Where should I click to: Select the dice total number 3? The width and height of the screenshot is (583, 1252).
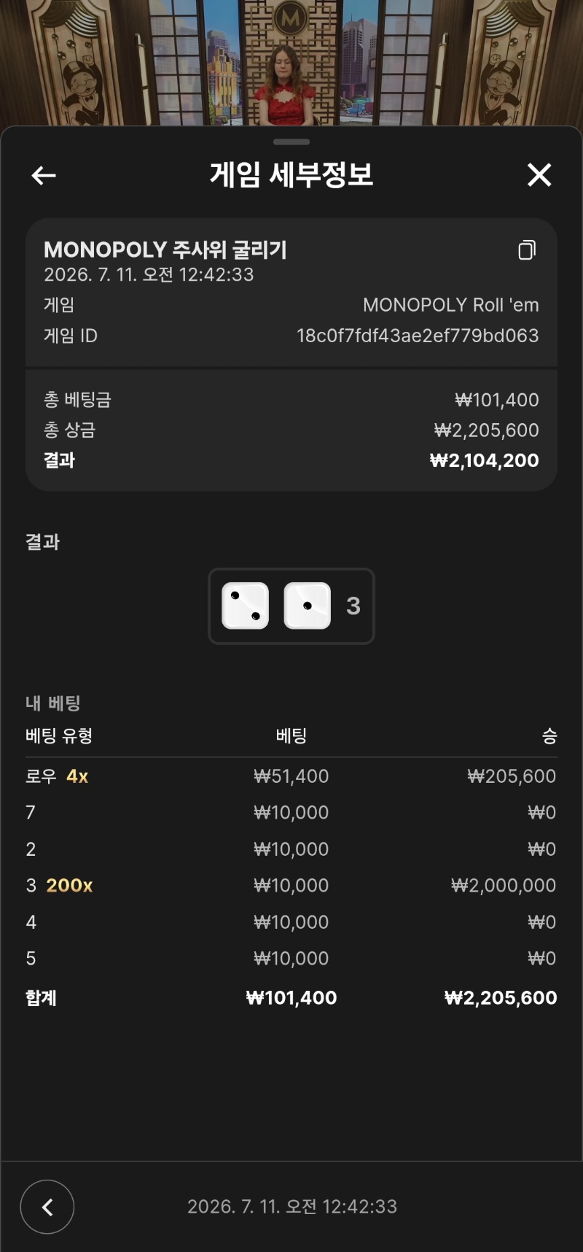(353, 606)
